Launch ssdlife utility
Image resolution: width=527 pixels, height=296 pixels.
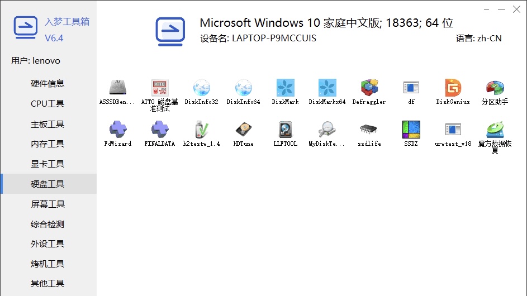[x=369, y=130]
